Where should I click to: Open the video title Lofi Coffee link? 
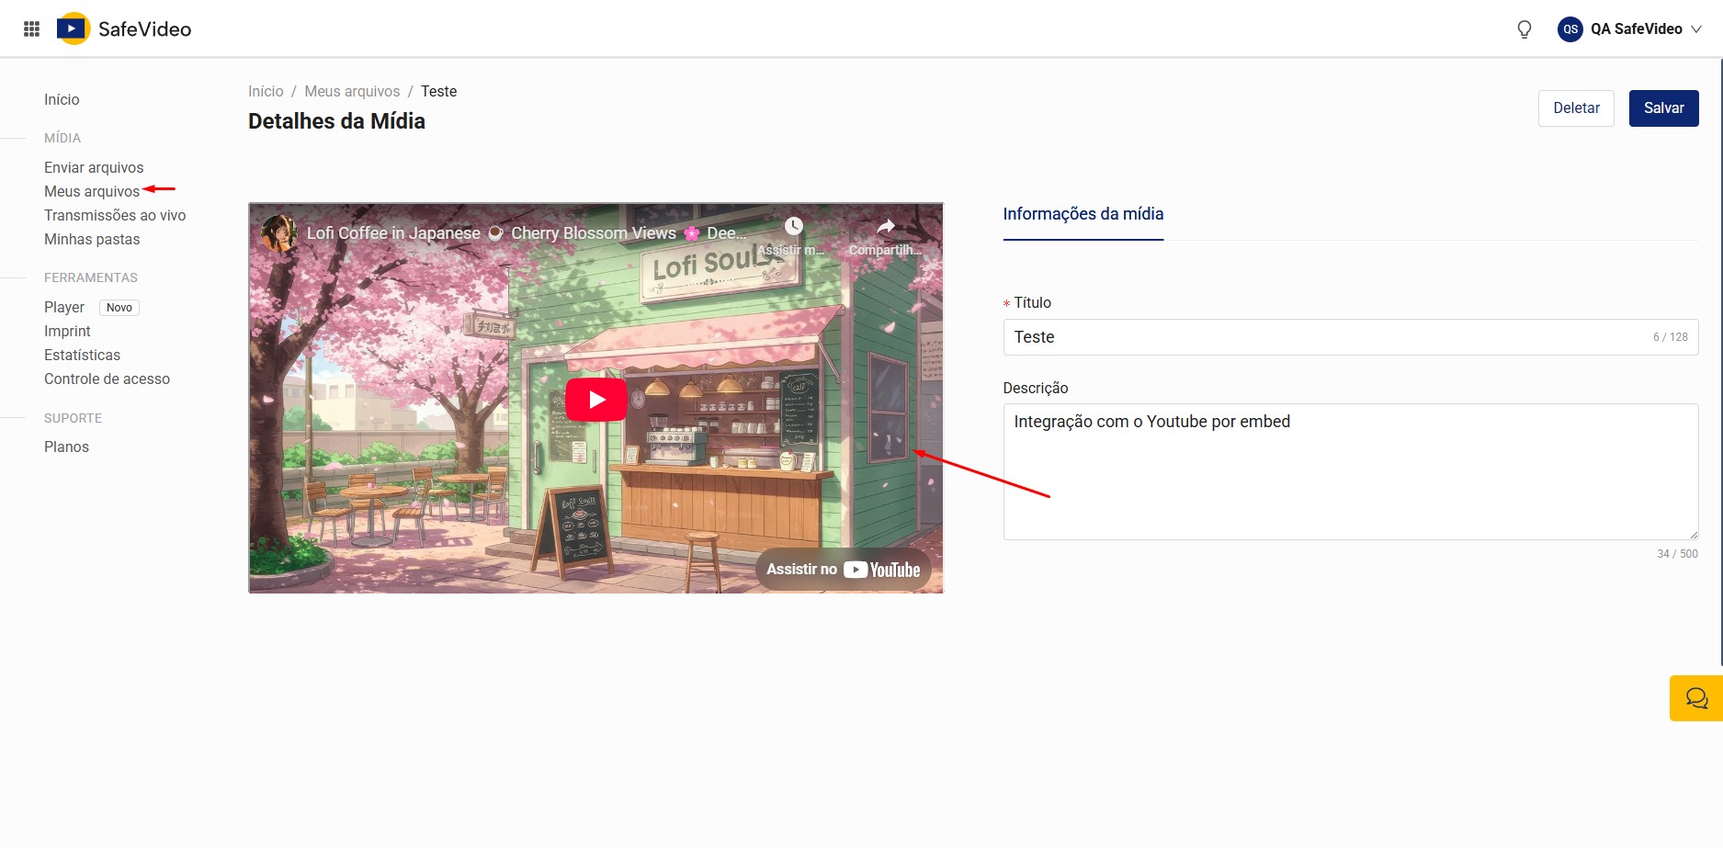[x=526, y=233]
